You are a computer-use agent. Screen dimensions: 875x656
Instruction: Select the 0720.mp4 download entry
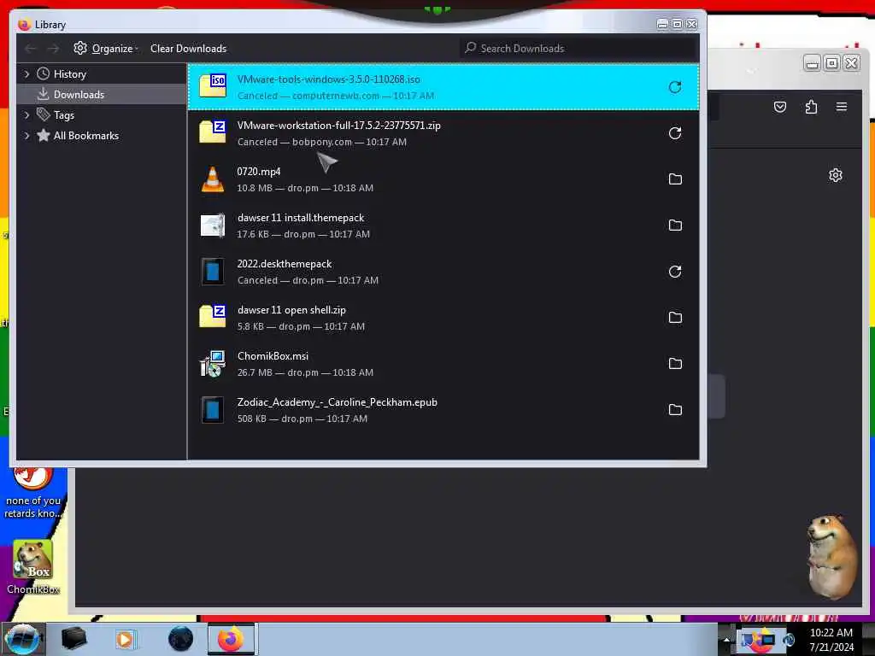coord(443,179)
